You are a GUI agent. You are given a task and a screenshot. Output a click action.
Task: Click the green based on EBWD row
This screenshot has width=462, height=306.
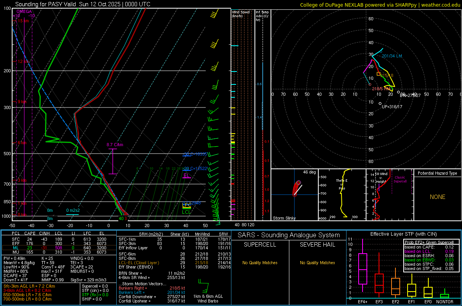click(429, 260)
